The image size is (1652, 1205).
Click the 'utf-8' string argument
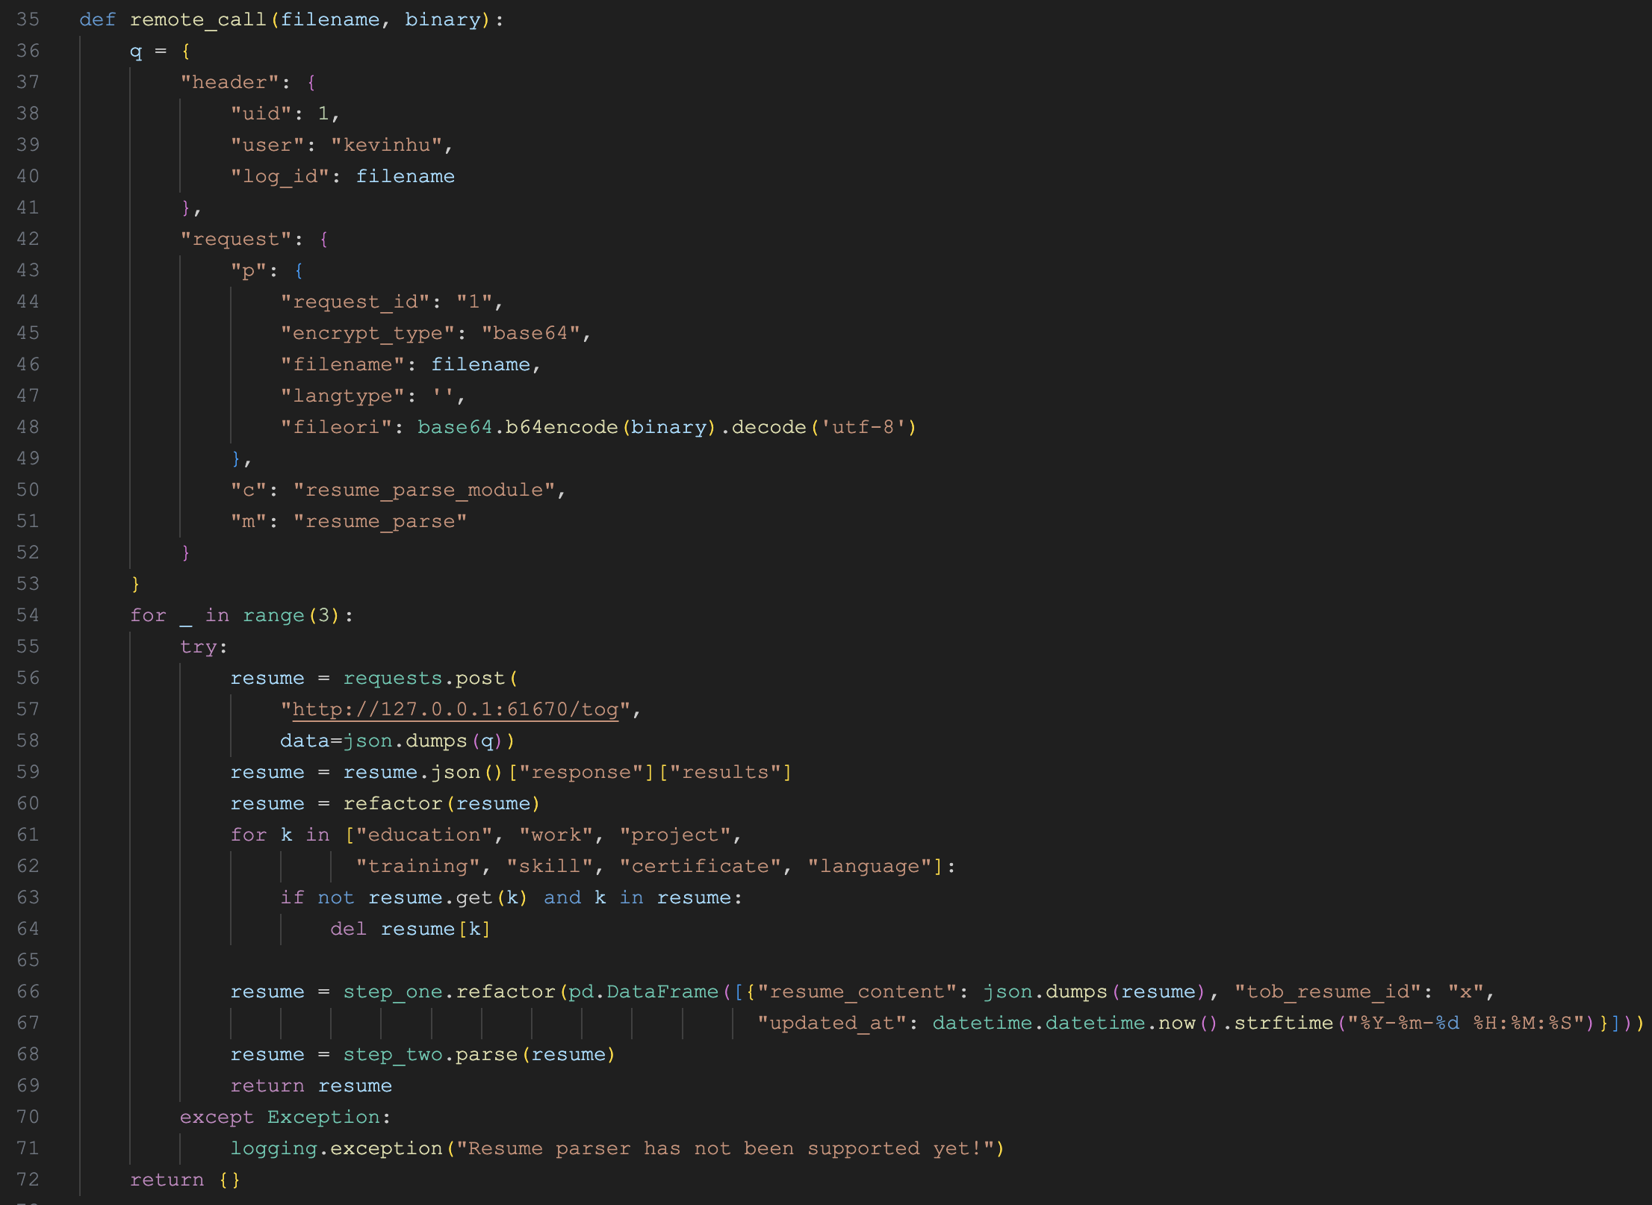pyautogui.click(x=863, y=427)
